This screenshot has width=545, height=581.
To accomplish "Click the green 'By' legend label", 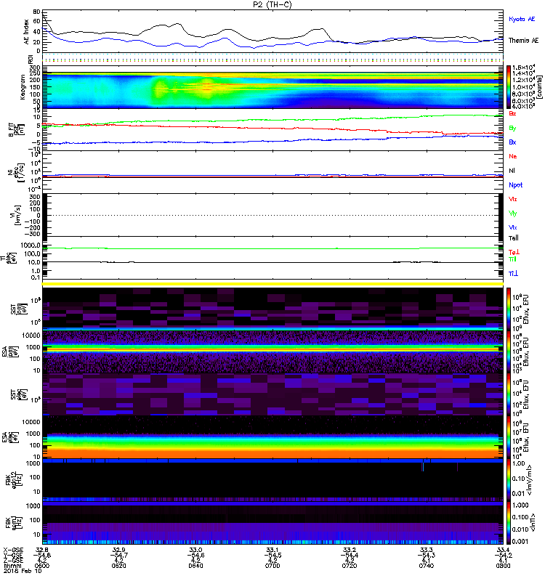I will [x=512, y=129].
